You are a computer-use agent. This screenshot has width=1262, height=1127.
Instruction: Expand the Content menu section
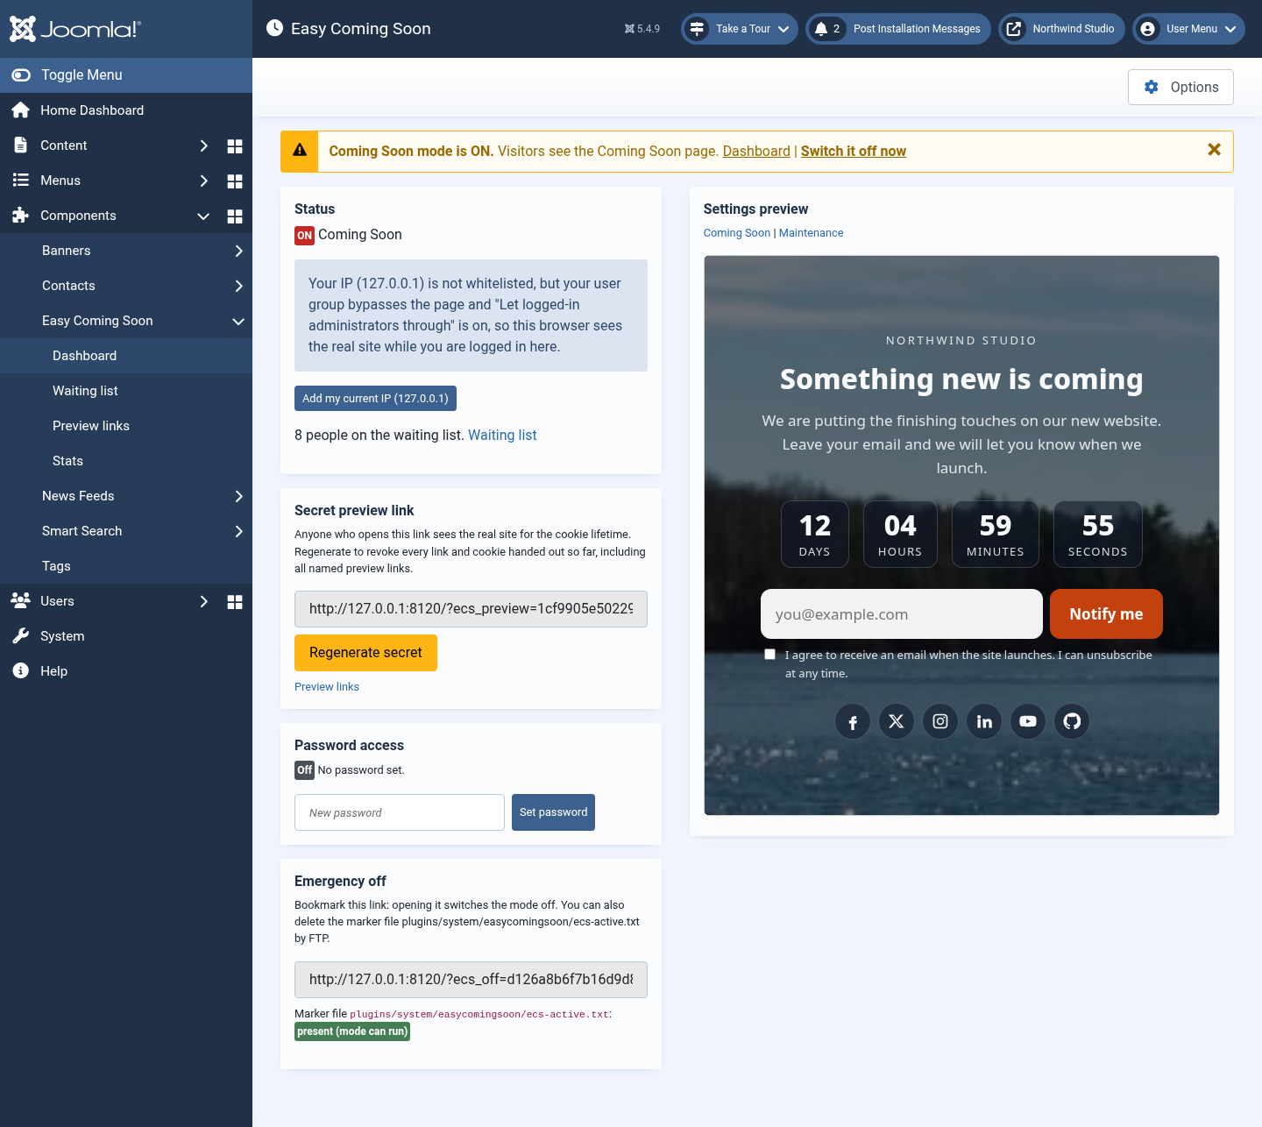(x=203, y=145)
